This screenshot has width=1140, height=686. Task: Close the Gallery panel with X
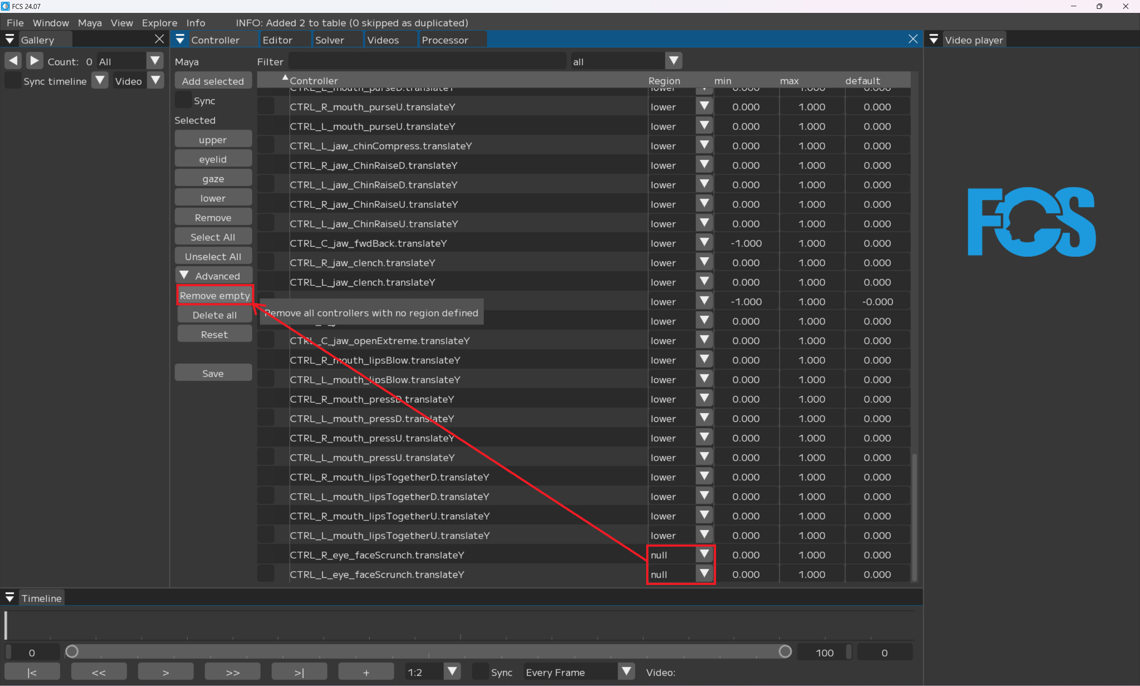click(159, 39)
